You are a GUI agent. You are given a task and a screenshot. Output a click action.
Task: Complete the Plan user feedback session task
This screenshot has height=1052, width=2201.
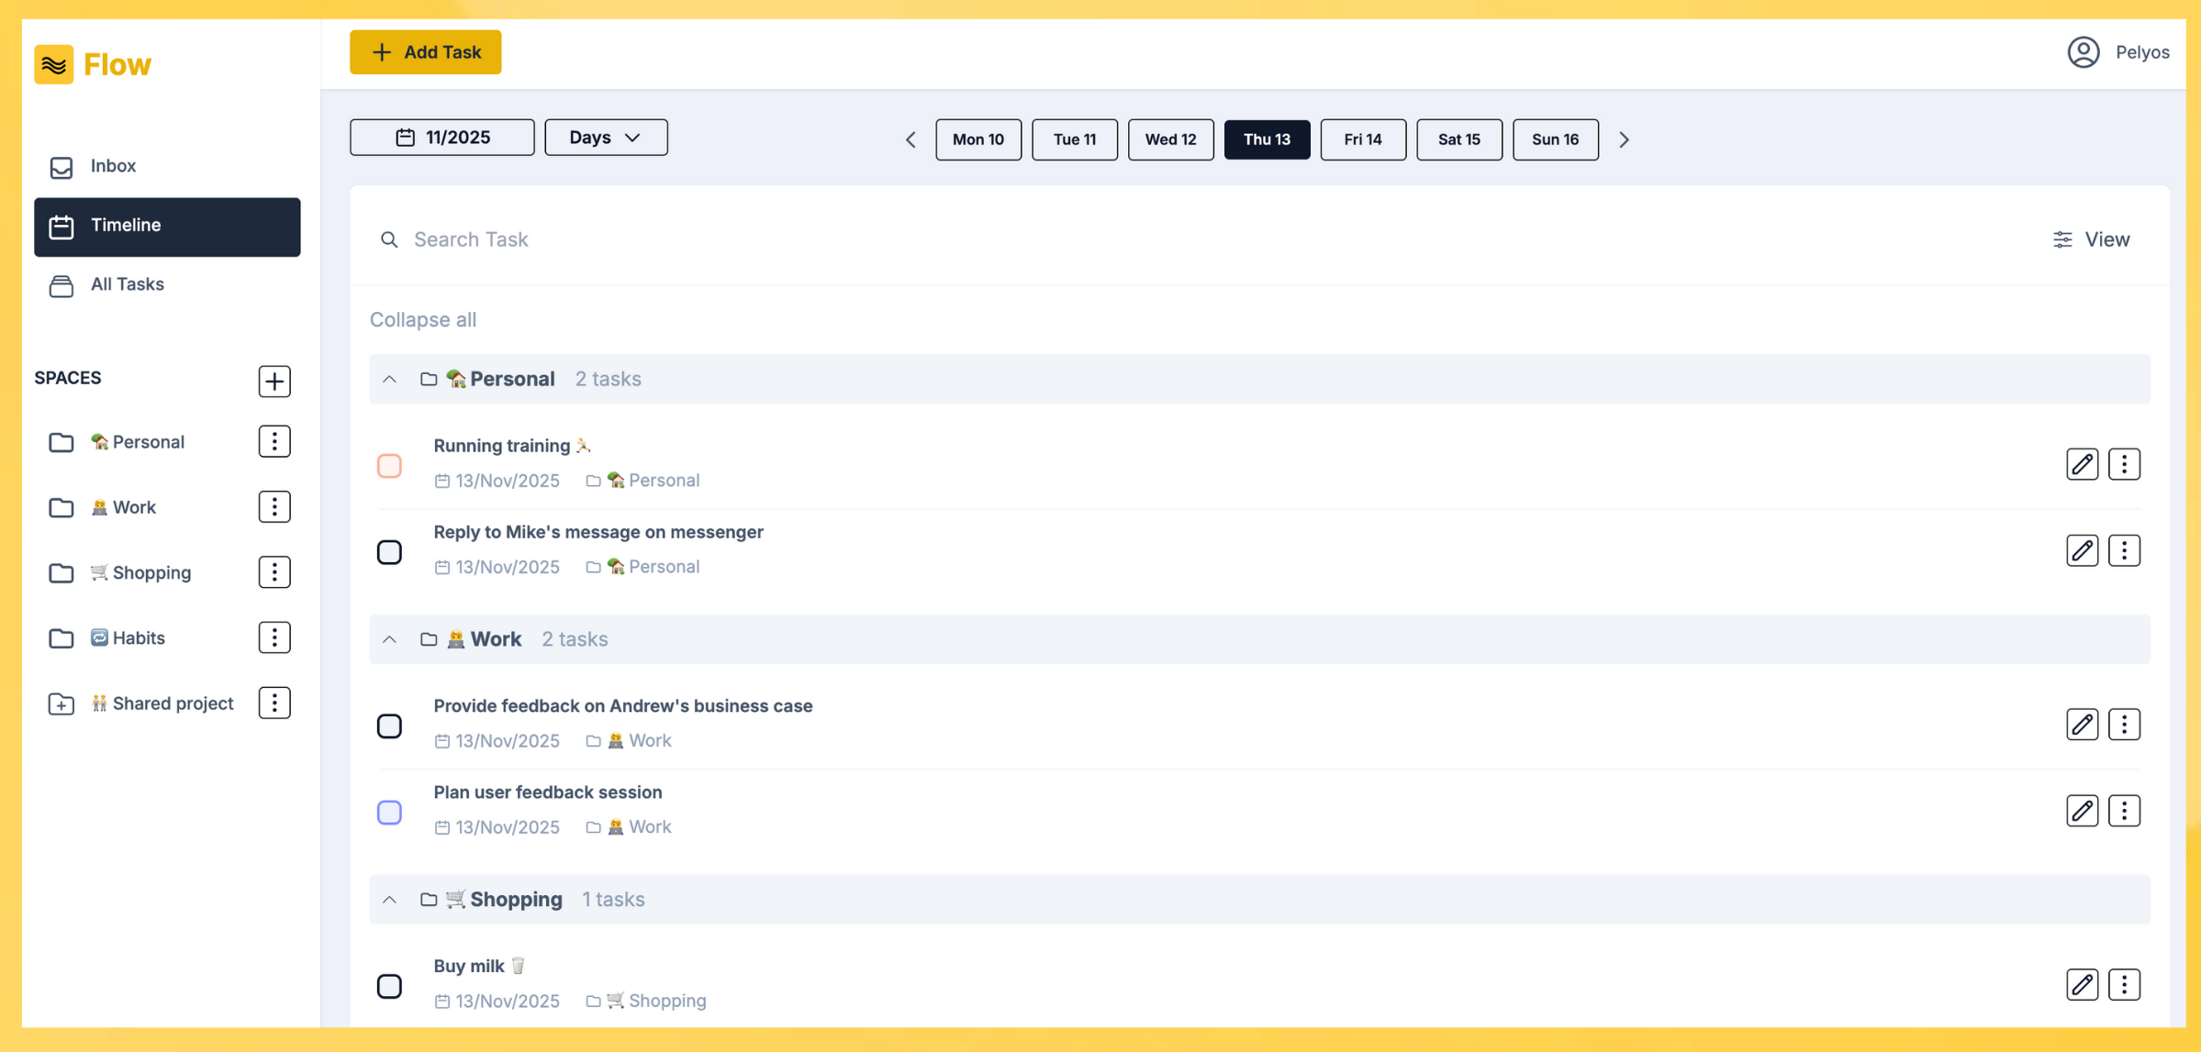(x=389, y=812)
